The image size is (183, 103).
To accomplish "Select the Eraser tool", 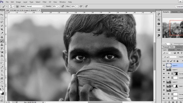I will [2, 52].
